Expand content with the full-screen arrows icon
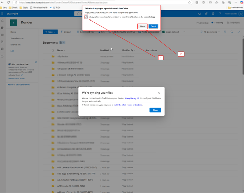The width and height of the screenshot is (244, 193). [x=239, y=32]
